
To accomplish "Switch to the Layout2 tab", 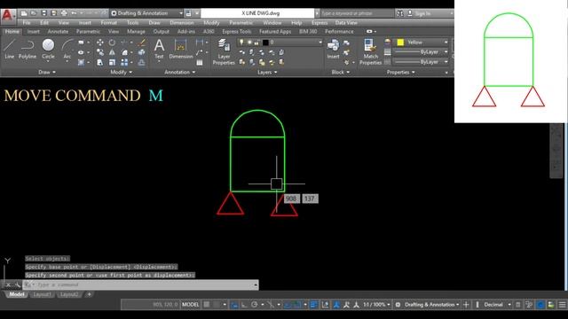I will tap(69, 294).
